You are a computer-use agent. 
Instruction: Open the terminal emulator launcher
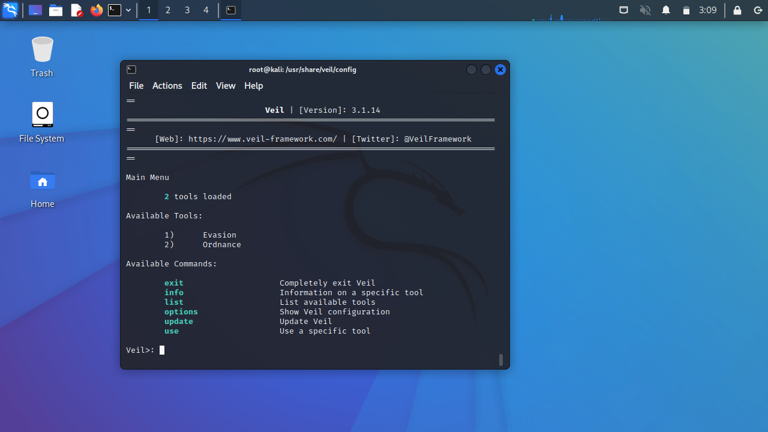point(115,10)
